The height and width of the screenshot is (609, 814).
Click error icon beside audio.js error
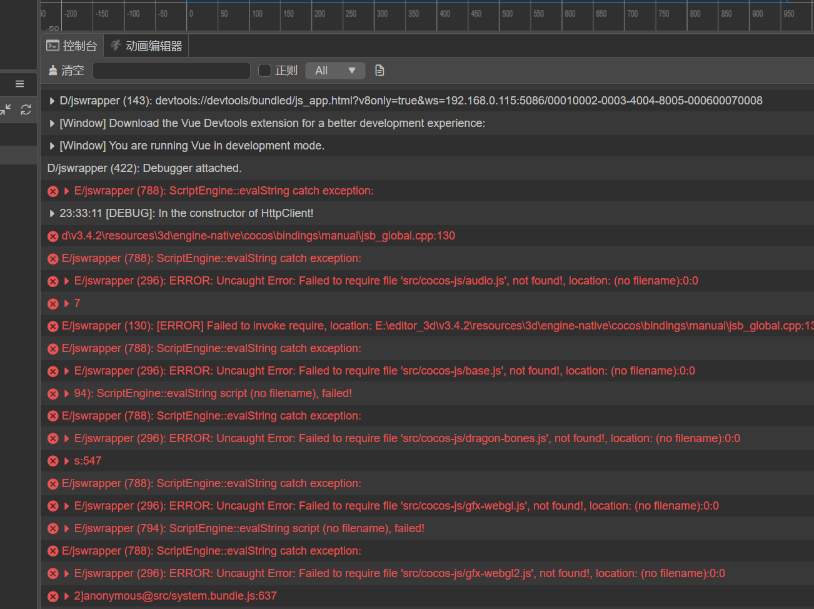[53, 281]
